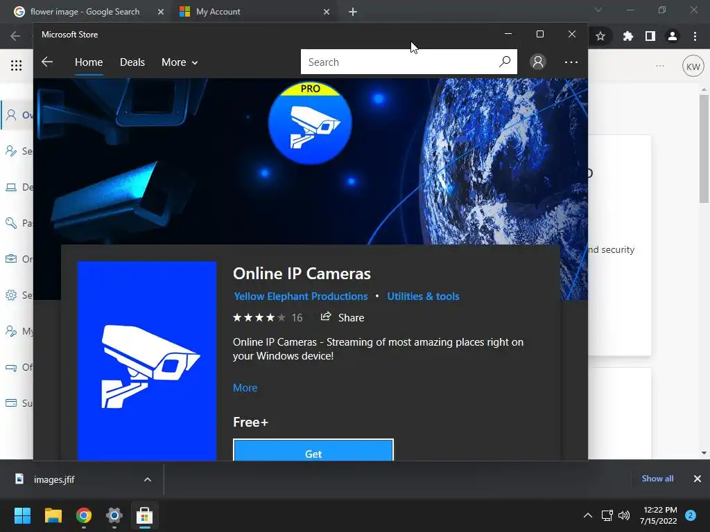Switch to the Home tab in Store
Image resolution: width=710 pixels, height=532 pixels.
click(89, 62)
